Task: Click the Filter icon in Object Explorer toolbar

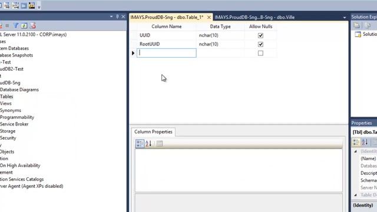Action: point(16,25)
